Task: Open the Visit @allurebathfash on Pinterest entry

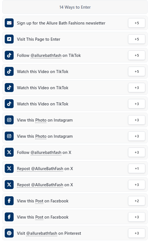Action: click(75, 233)
